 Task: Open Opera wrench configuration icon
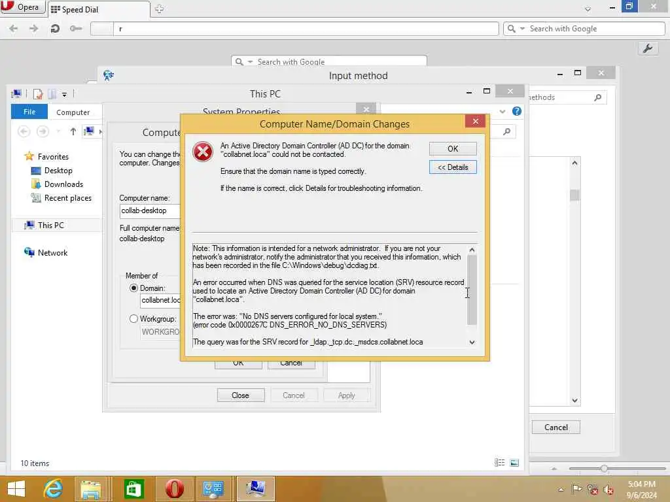click(x=648, y=48)
